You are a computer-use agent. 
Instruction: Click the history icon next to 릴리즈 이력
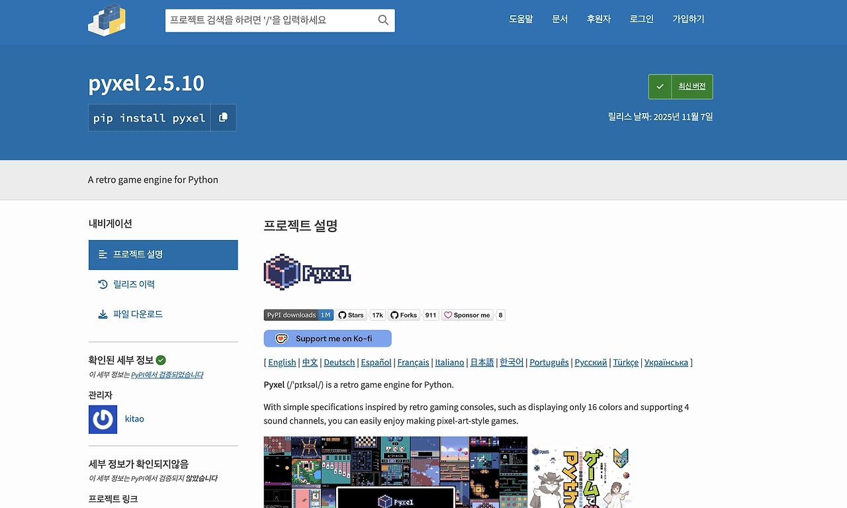click(x=103, y=284)
